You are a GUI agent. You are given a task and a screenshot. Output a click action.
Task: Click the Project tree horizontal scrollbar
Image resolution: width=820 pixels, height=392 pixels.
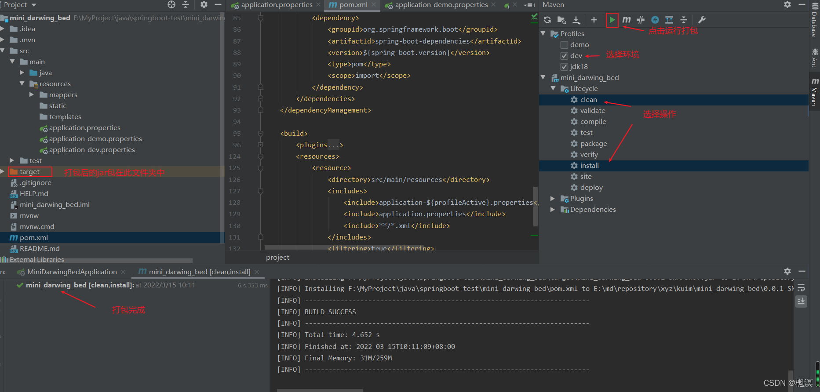tap(97, 261)
